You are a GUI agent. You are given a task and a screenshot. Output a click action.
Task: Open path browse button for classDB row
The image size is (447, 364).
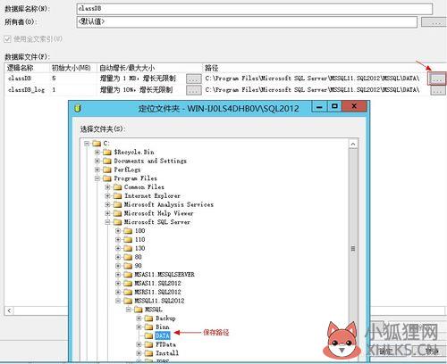click(x=437, y=79)
